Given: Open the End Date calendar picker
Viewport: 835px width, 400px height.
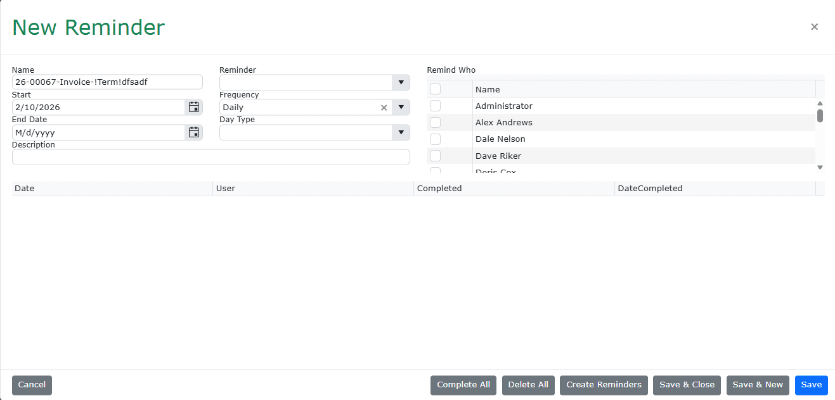Looking at the screenshot, I should pyautogui.click(x=194, y=132).
